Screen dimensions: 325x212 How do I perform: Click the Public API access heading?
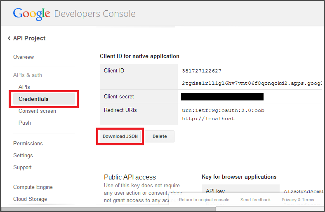130,177
